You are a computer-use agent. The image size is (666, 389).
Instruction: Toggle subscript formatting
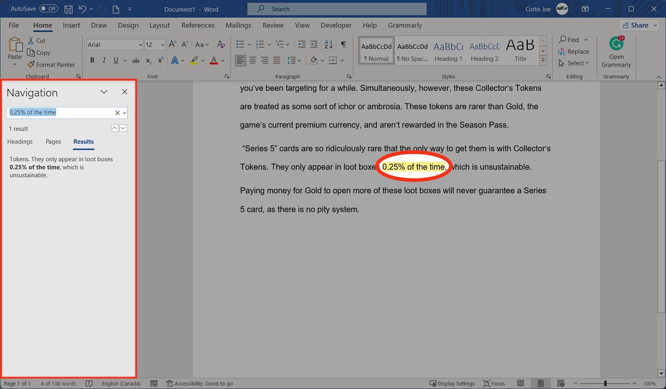click(148, 61)
